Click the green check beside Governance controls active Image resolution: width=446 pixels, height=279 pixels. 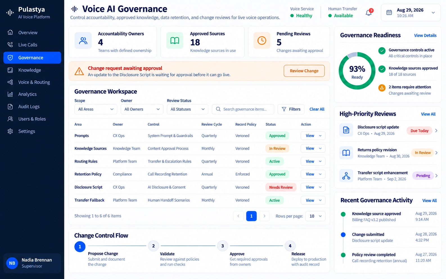pyautogui.click(x=382, y=51)
